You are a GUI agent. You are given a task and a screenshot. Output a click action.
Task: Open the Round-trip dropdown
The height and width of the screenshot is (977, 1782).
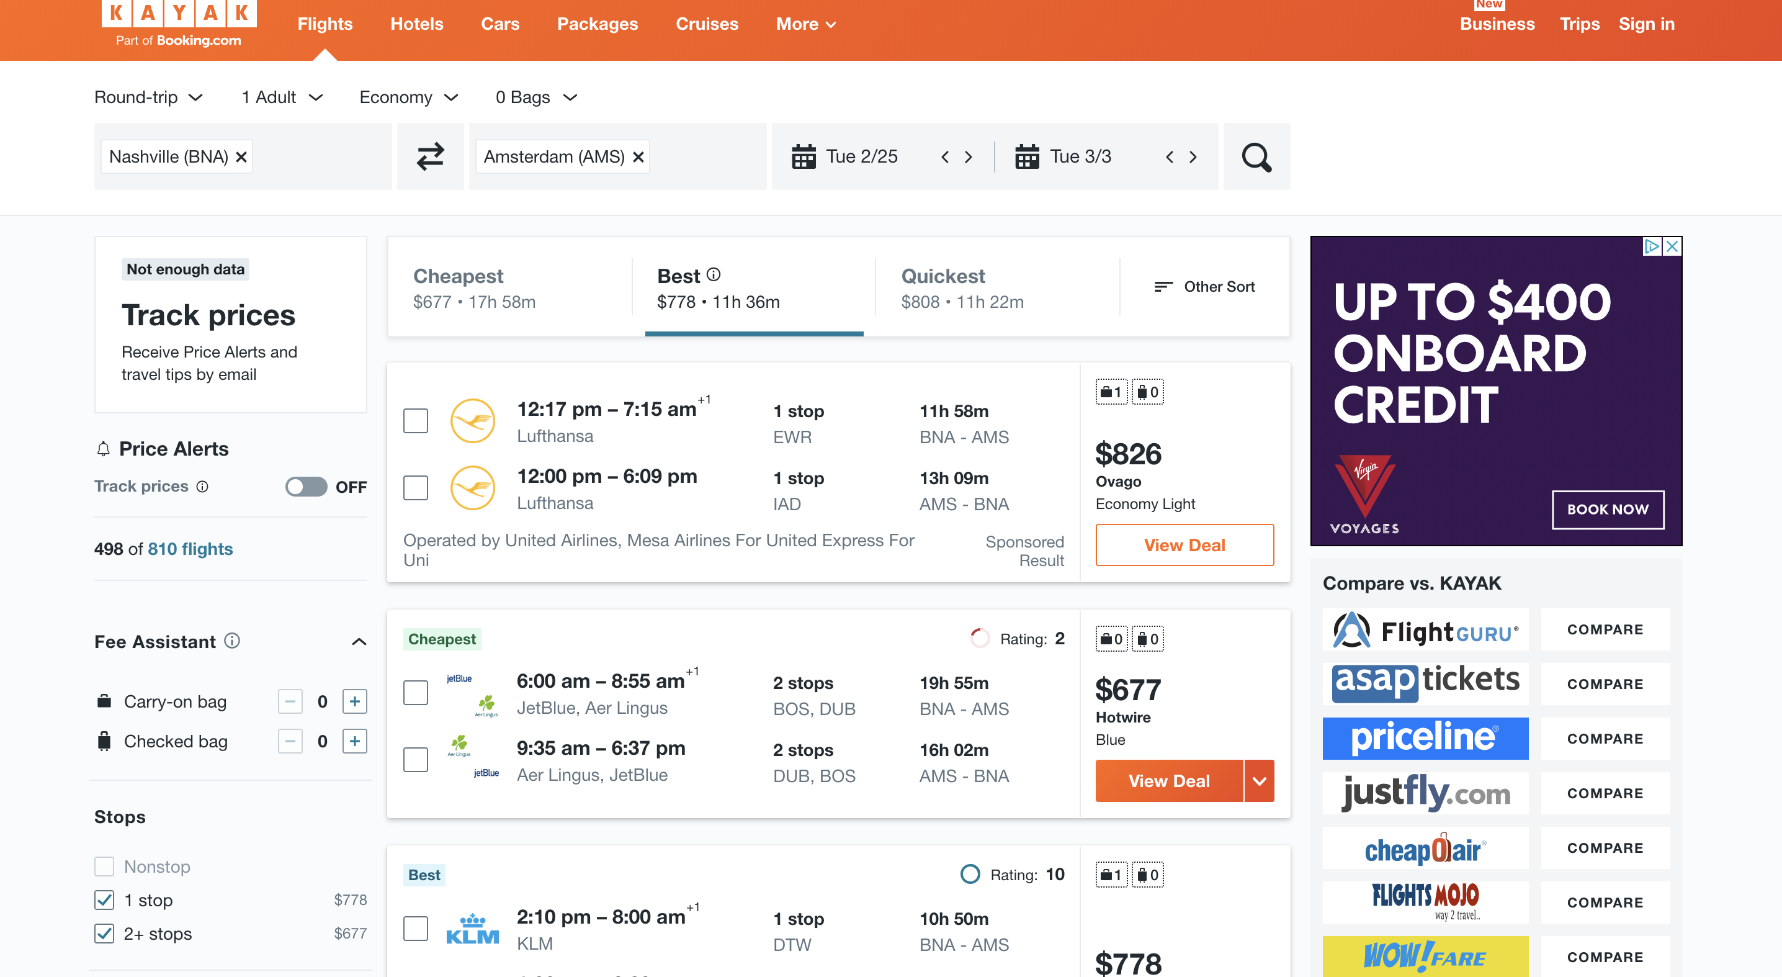point(149,97)
